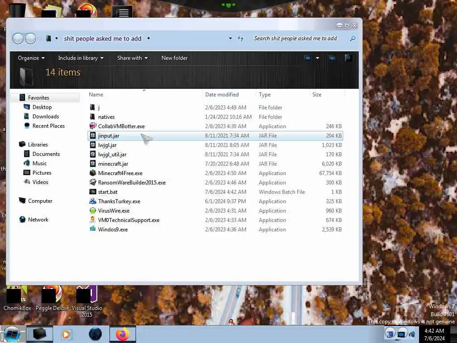Open the recent pages dropdown arrow
This screenshot has height=343, width=457.
pyautogui.click(x=40, y=38)
